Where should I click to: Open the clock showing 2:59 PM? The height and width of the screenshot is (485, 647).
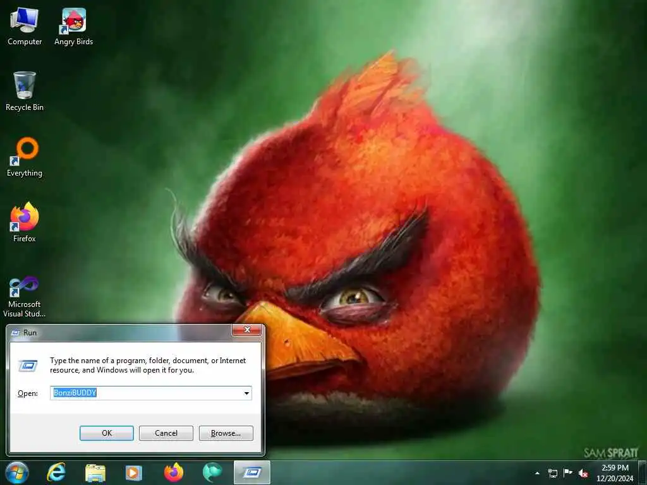point(615,473)
